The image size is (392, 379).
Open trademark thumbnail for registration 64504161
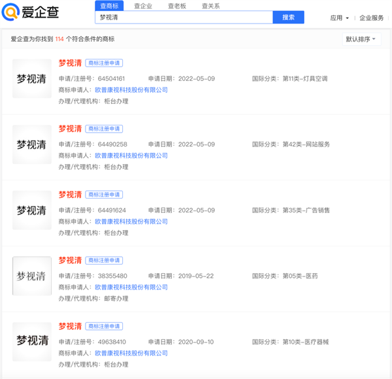pos(32,78)
